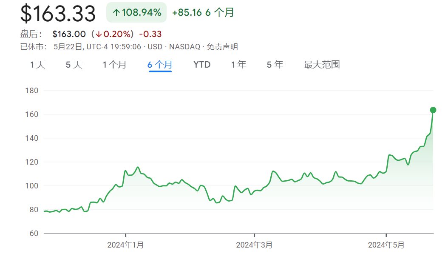
Task: Click the $163.33 current price
Action: coord(58,14)
